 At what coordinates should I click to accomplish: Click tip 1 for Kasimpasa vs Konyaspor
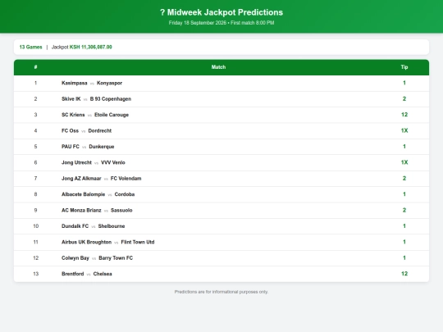(x=404, y=83)
